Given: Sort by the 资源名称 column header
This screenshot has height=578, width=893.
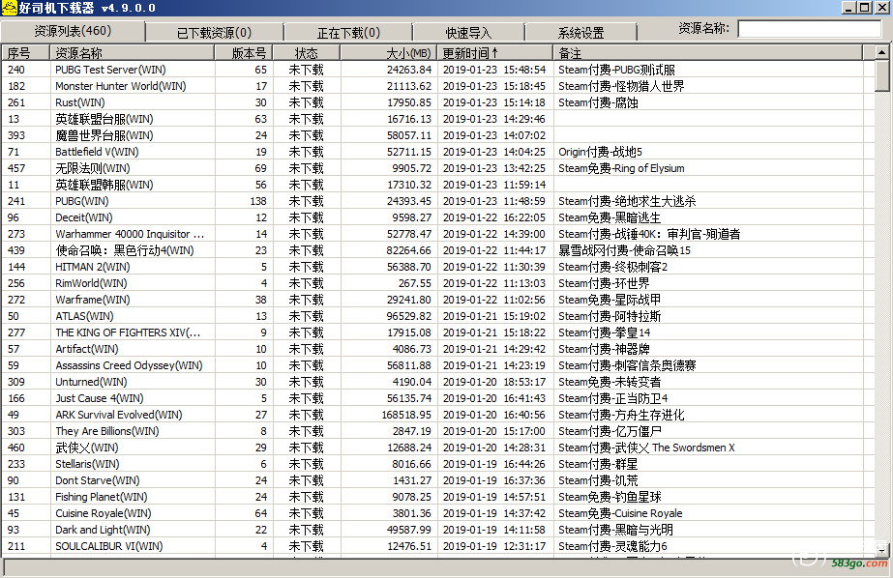Looking at the screenshot, I should pos(133,53).
